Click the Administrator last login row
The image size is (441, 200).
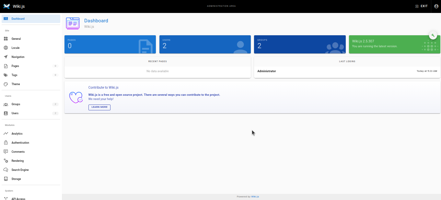pyautogui.click(x=347, y=71)
